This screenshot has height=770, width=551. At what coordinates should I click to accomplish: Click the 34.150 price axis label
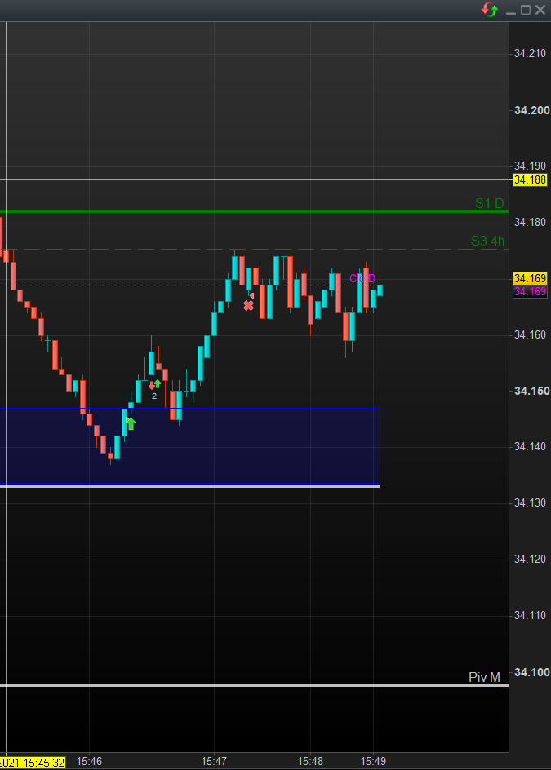(532, 391)
